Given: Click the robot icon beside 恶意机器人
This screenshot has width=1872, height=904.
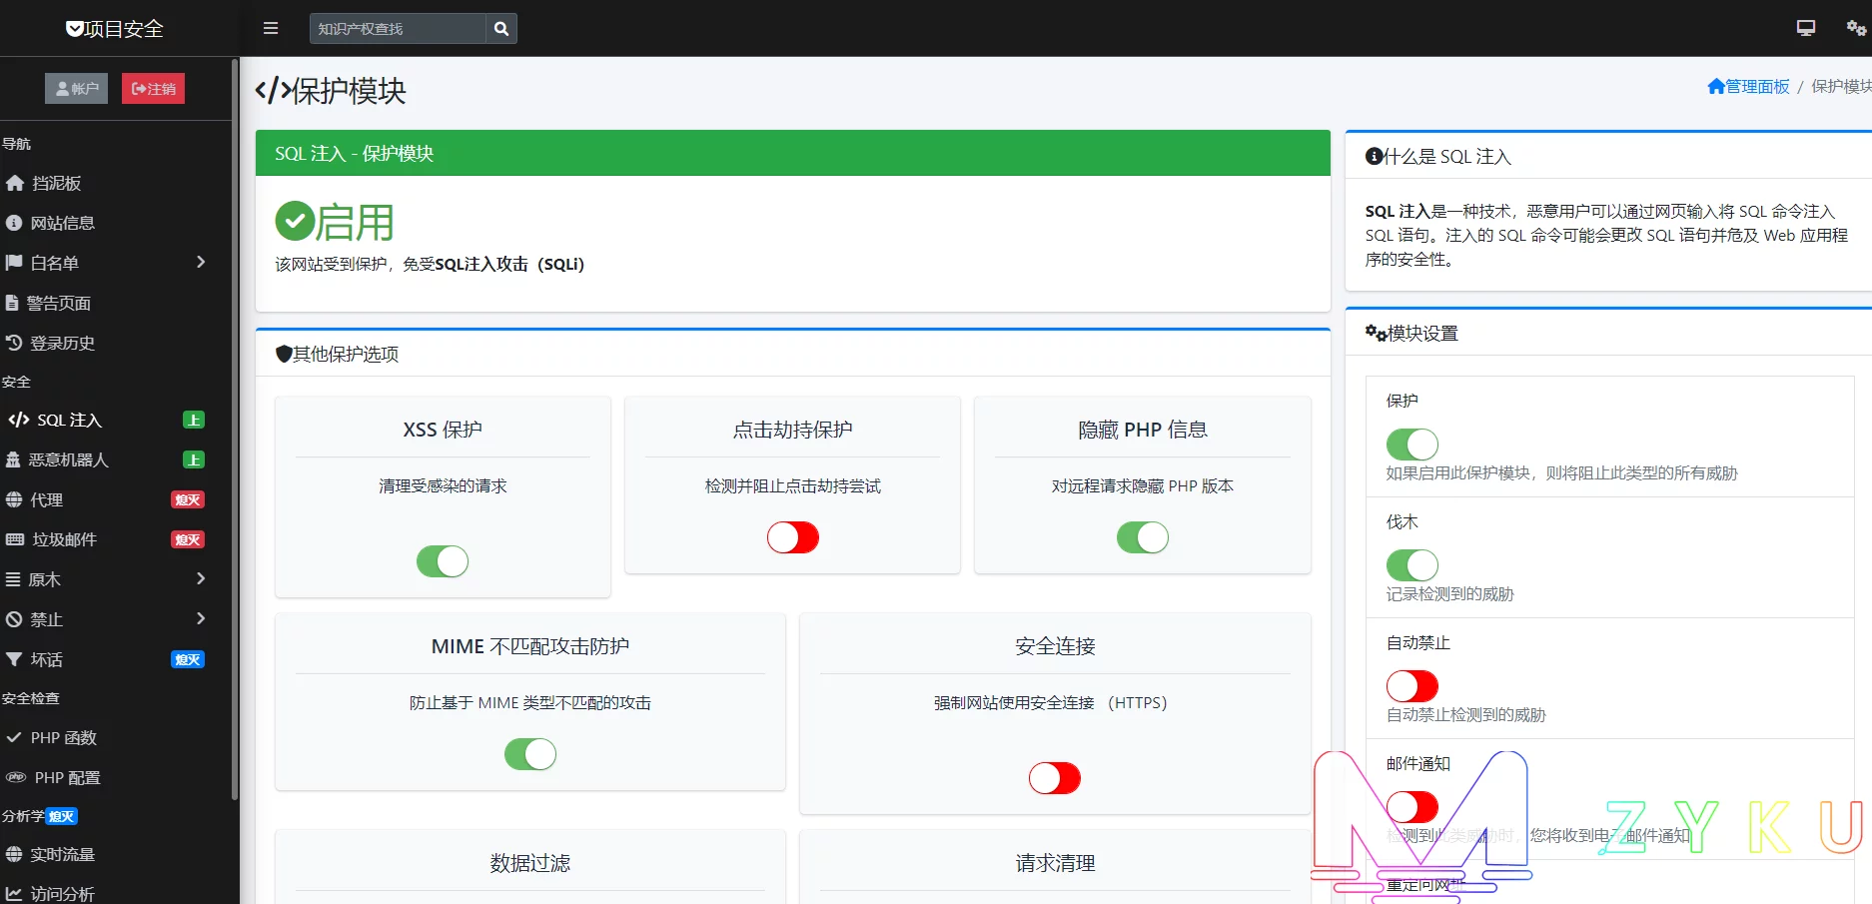Looking at the screenshot, I should click(13, 460).
